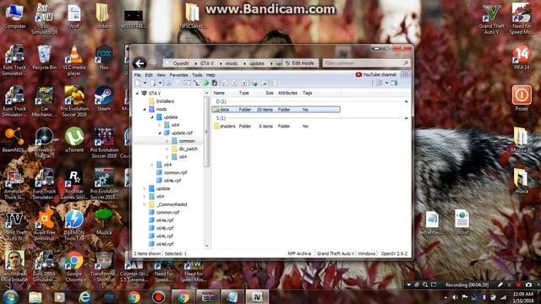Open the uTorrent desktop icon
Image resolution: width=541 pixels, height=304 pixels.
coord(74,140)
